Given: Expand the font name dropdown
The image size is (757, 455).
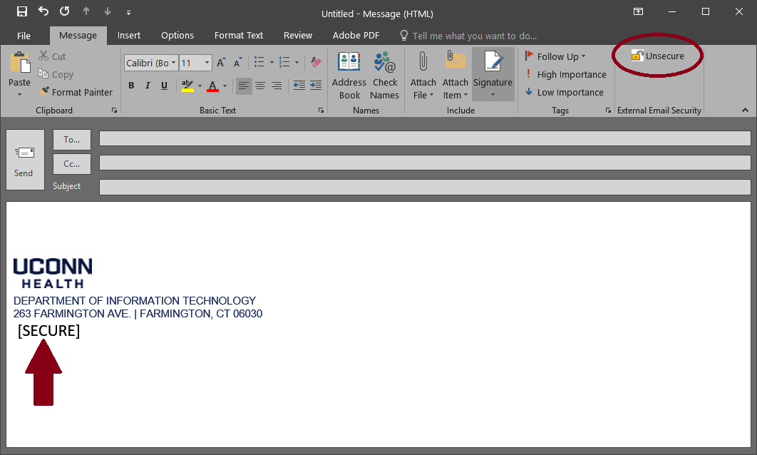Looking at the screenshot, I should pyautogui.click(x=173, y=63).
